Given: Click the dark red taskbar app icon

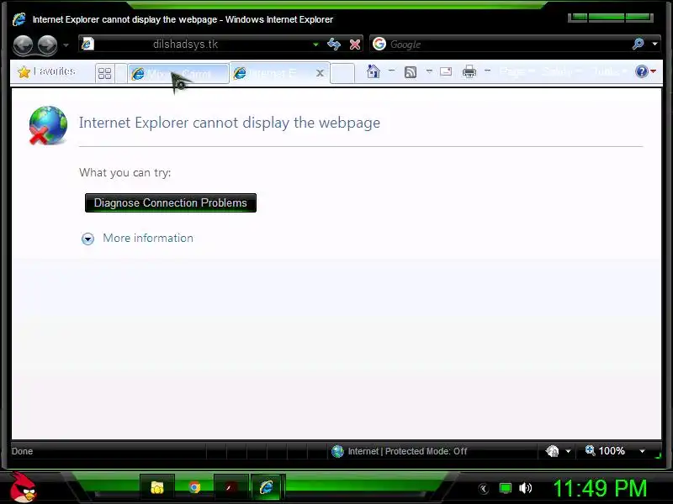Looking at the screenshot, I should point(231,488).
